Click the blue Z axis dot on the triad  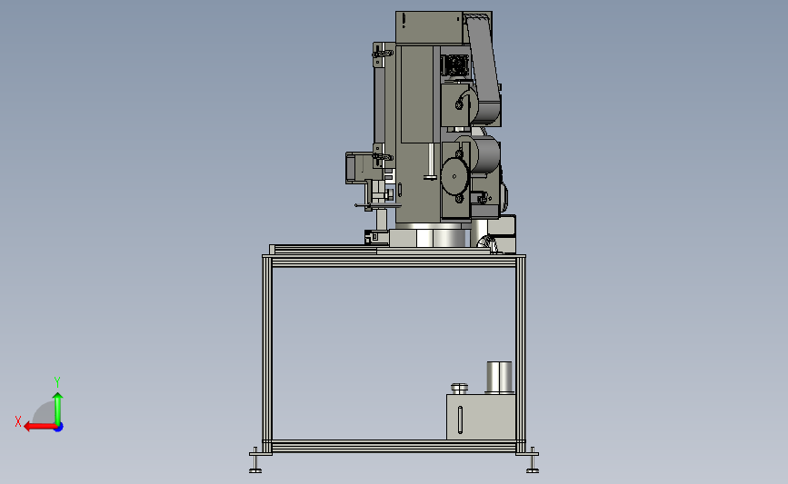[59, 428]
